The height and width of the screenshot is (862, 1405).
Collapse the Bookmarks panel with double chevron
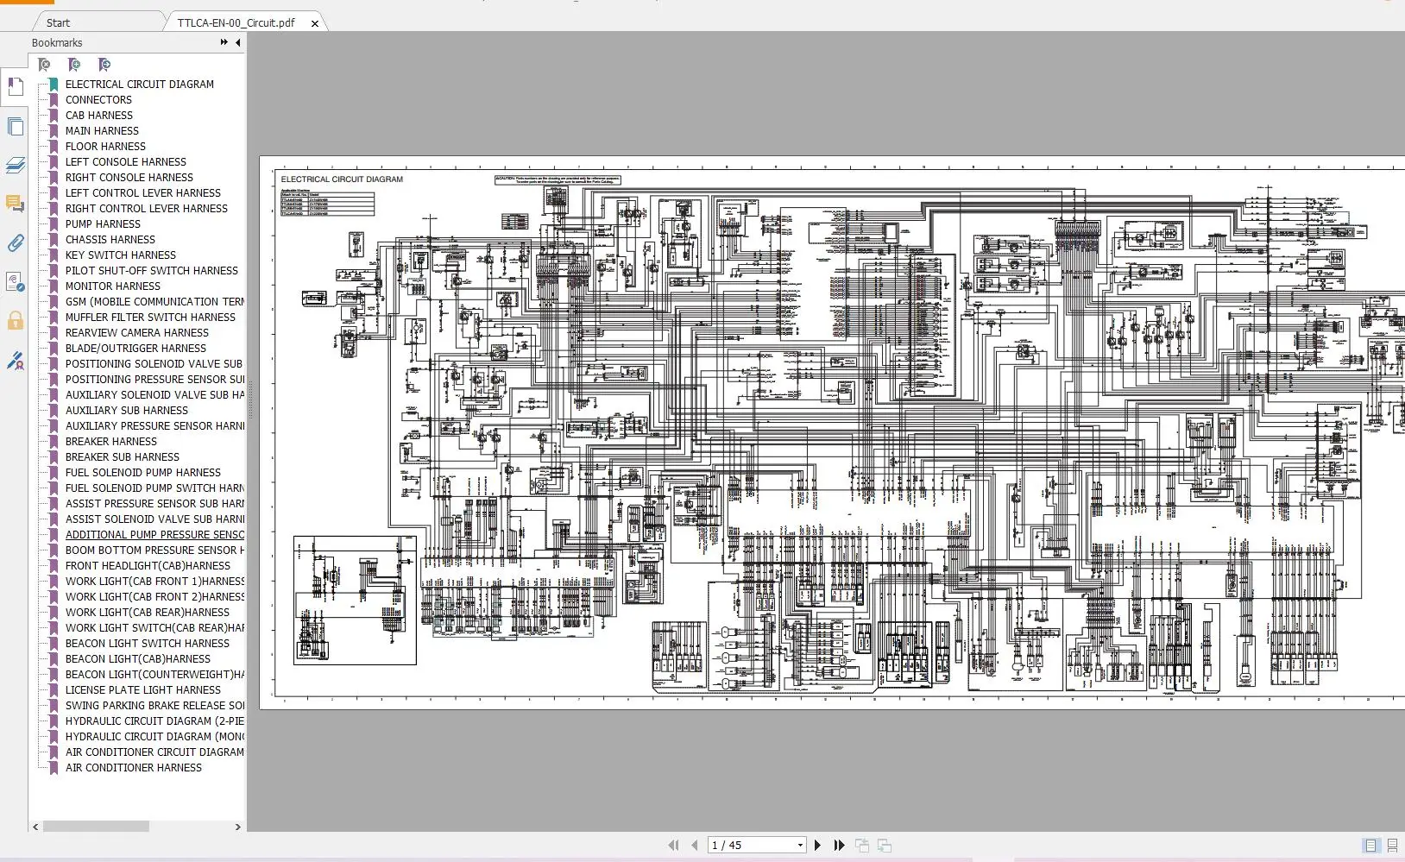pos(224,41)
